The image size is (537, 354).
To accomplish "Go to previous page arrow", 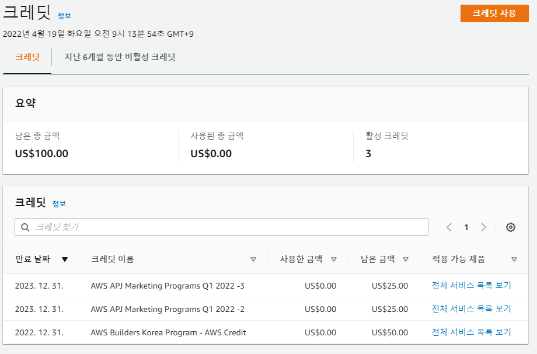I will 449,227.
